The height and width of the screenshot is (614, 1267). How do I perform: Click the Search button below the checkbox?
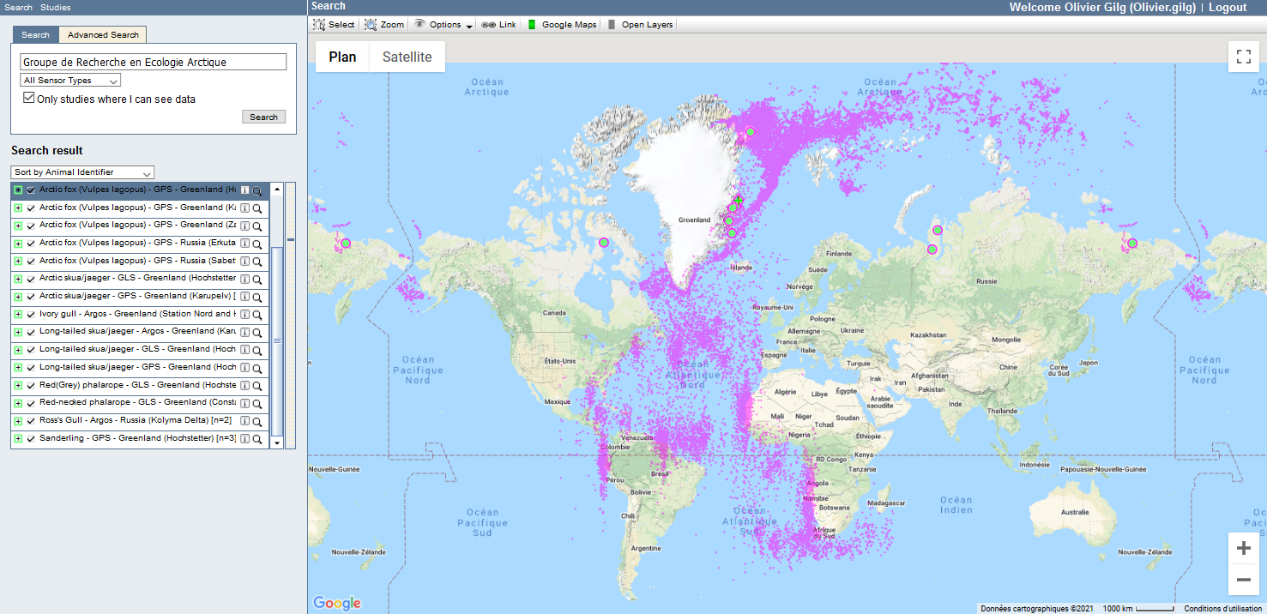(263, 117)
